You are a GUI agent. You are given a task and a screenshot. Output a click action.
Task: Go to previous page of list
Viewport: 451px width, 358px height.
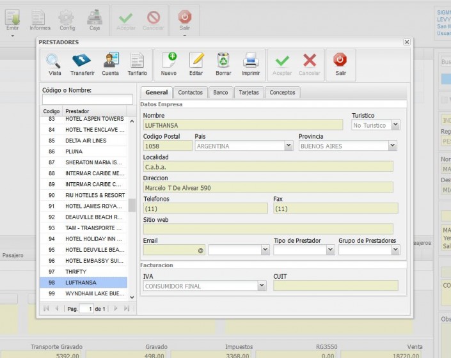pyautogui.click(x=57, y=309)
